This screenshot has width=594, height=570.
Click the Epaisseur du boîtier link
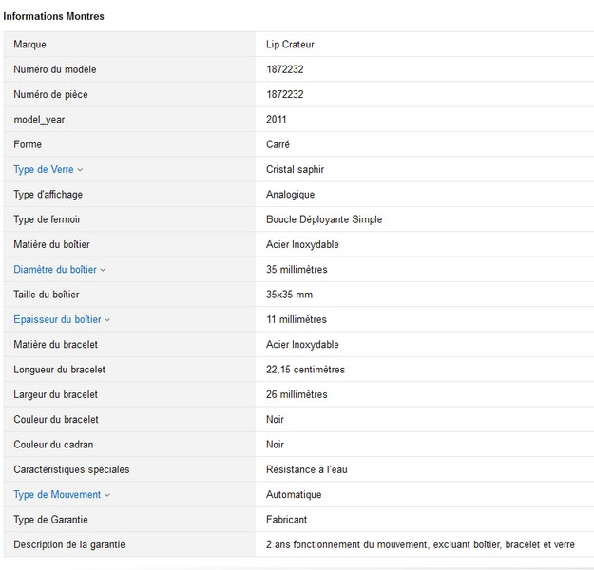pyautogui.click(x=57, y=319)
